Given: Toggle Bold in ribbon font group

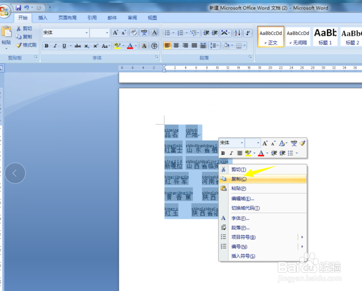Looking at the screenshot, I should point(47,46).
